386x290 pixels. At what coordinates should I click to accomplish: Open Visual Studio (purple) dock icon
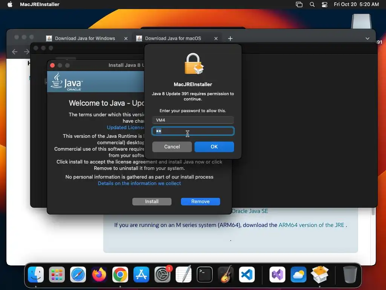(277, 275)
